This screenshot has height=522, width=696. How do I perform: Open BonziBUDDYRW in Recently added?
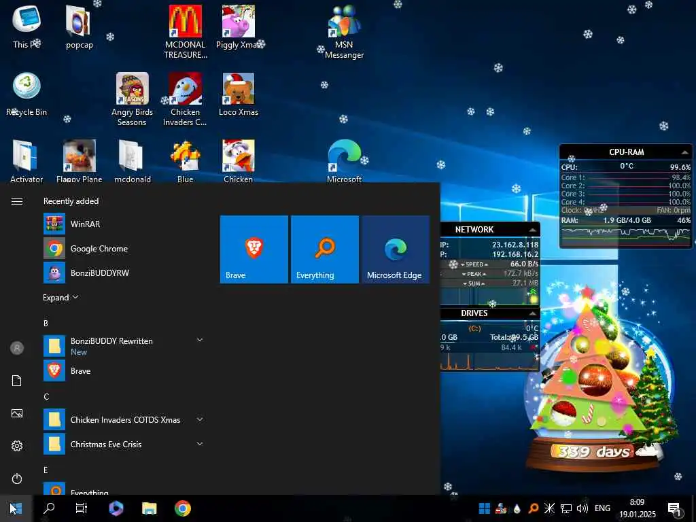point(124,273)
